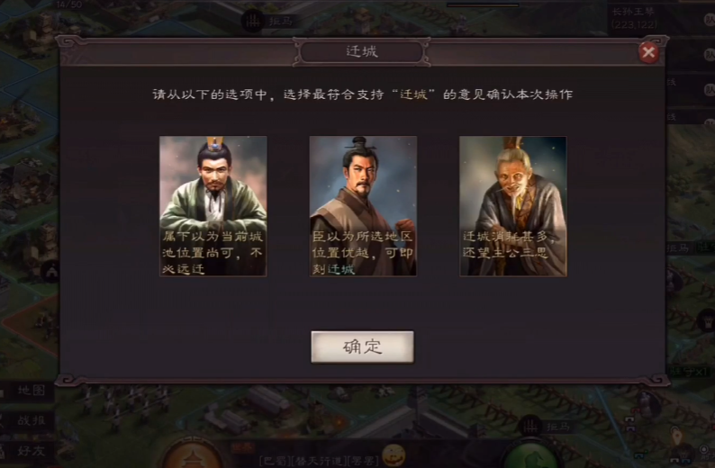The image size is (715, 468).
Task: Open the pumpkin emoji in chat bar
Action: click(x=394, y=455)
